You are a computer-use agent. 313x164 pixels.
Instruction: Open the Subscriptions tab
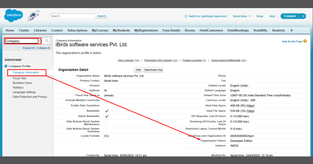tap(77, 30)
